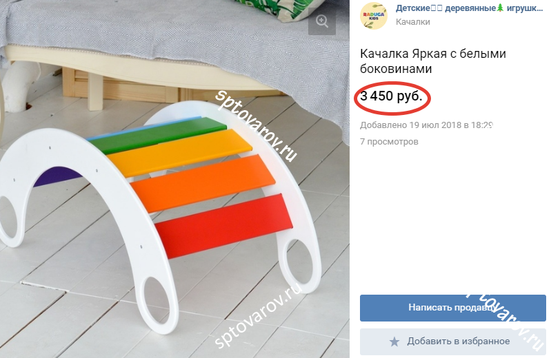Viewport: 551px width, 358px height.
Task: Open the Raduga Kids shop avatar
Action: point(374,15)
